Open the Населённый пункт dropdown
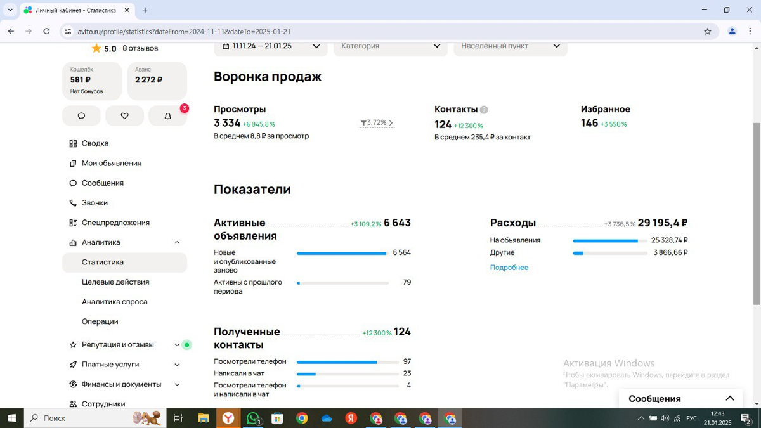 click(x=511, y=46)
